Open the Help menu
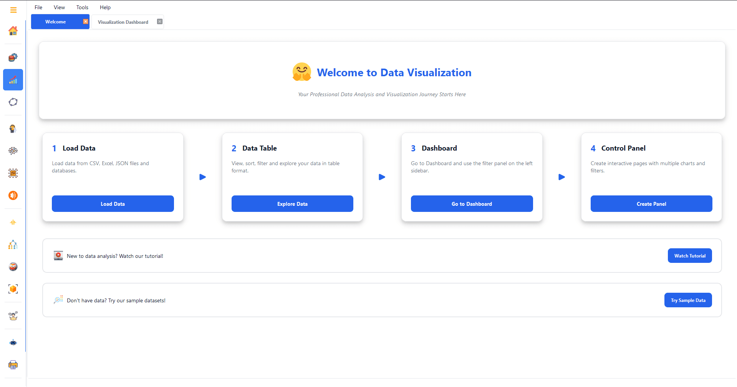This screenshot has width=737, height=387. coord(105,7)
